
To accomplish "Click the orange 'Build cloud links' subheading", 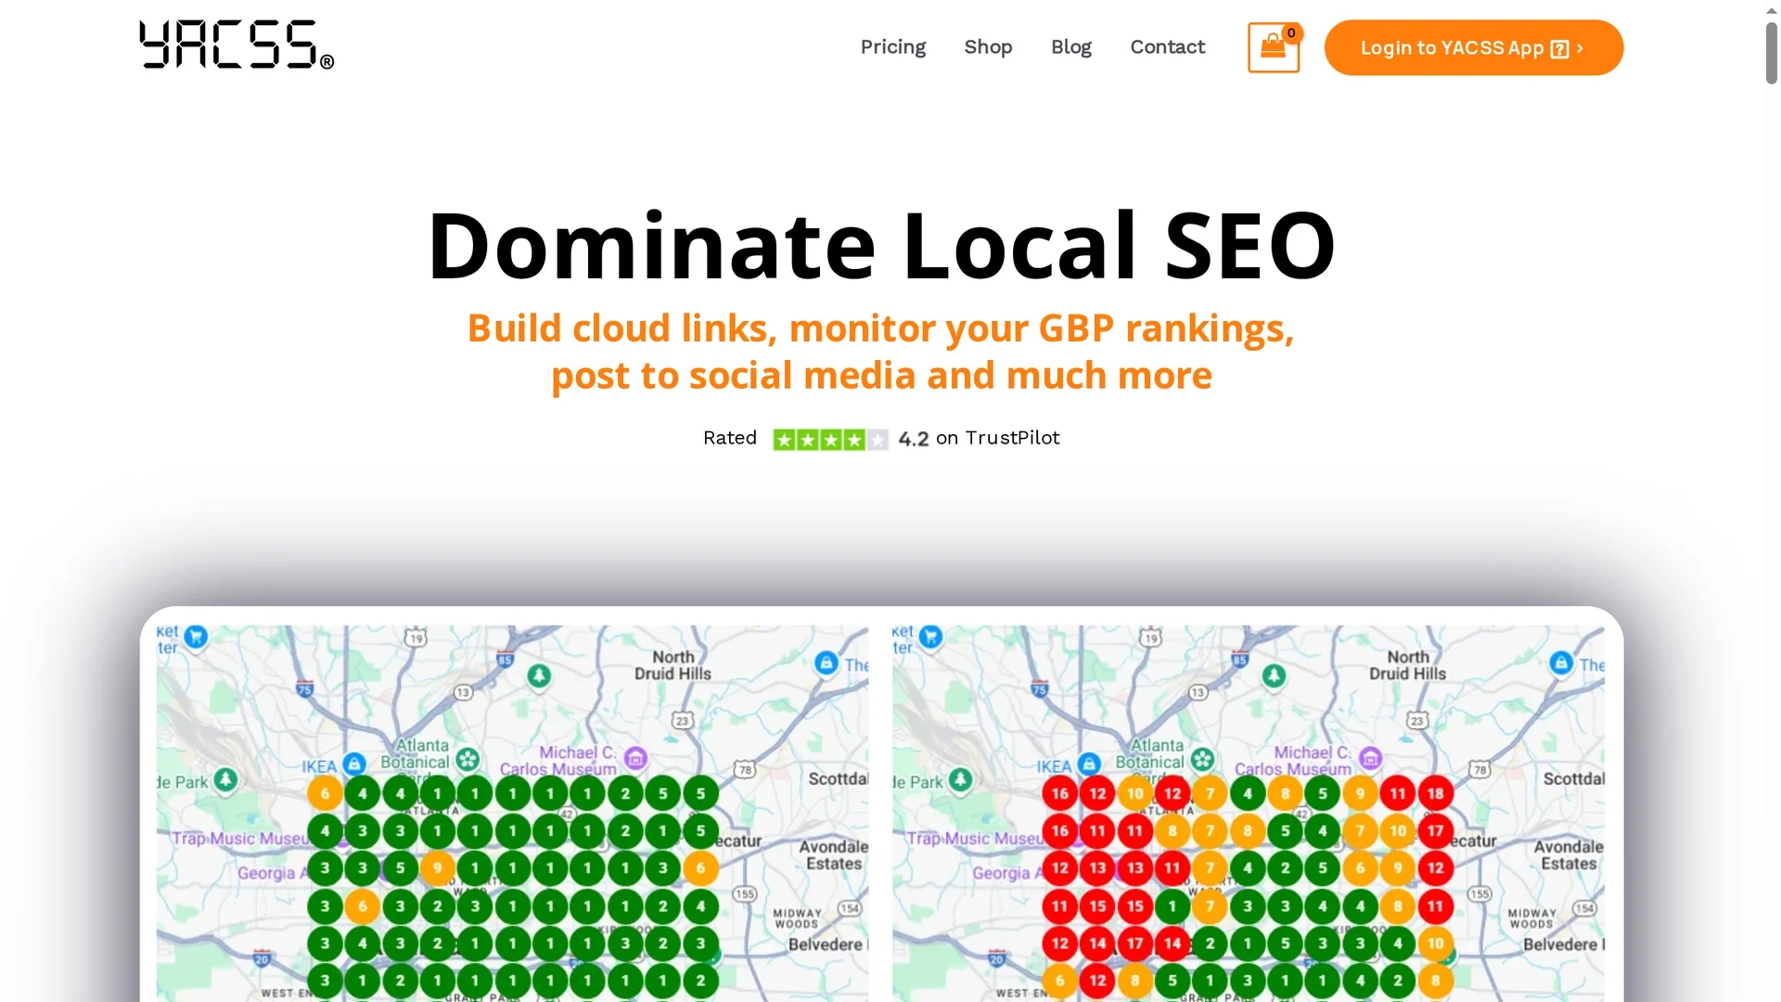I will tap(880, 352).
